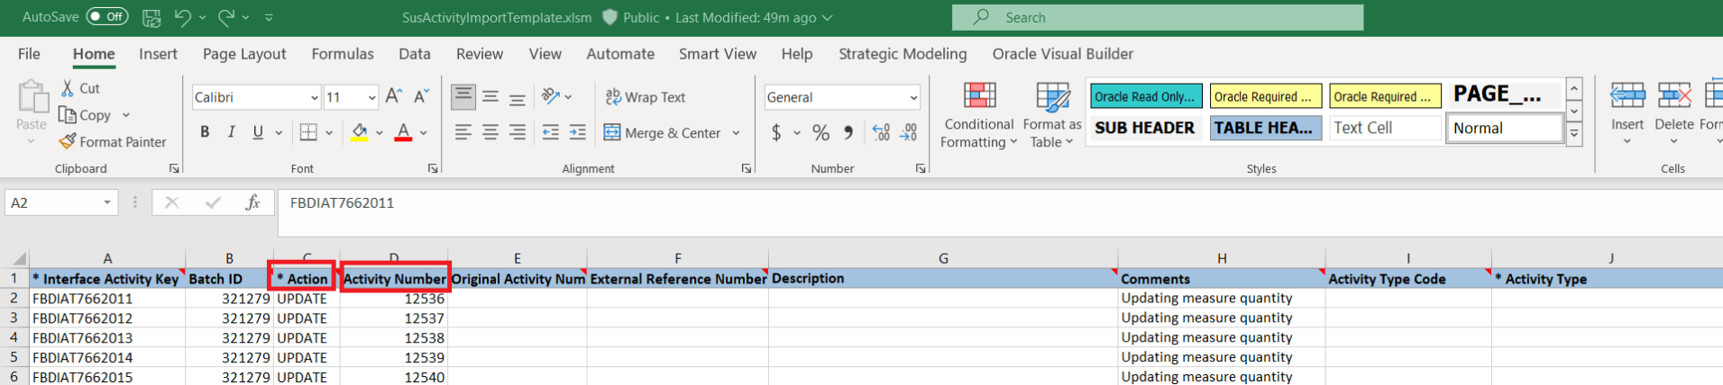The width and height of the screenshot is (1723, 385).
Task: Switch to the Data tab
Action: tap(415, 54)
